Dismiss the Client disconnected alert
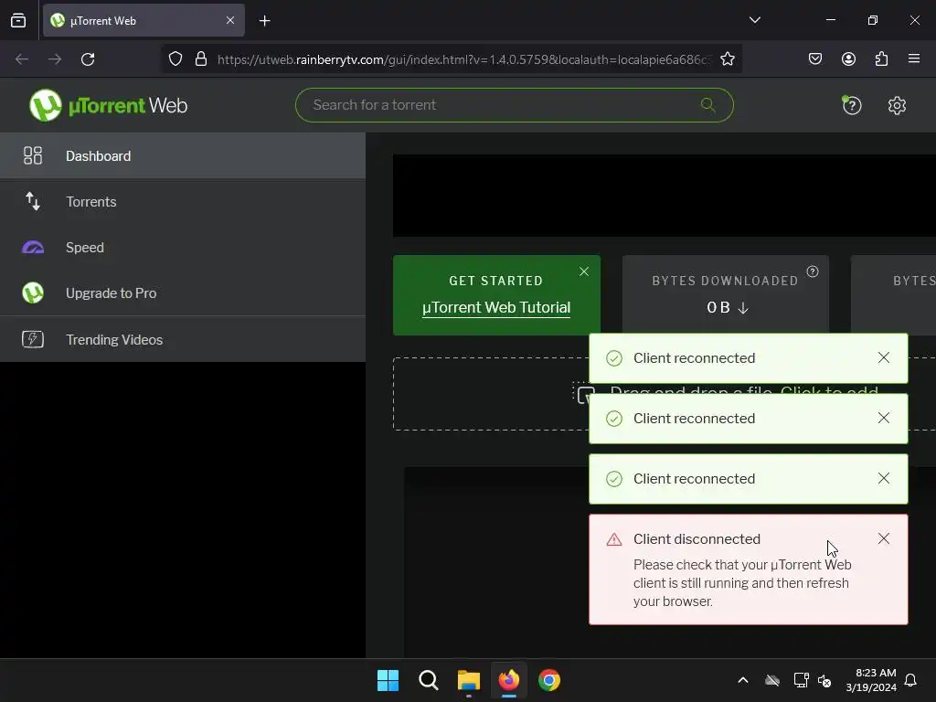 pyautogui.click(x=884, y=538)
